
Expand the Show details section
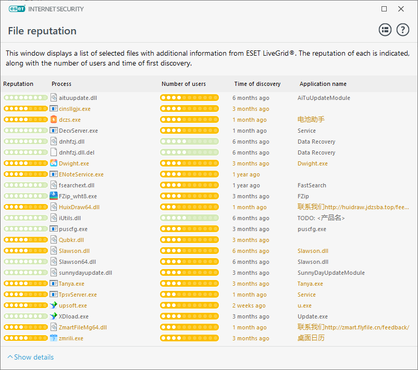click(x=30, y=357)
